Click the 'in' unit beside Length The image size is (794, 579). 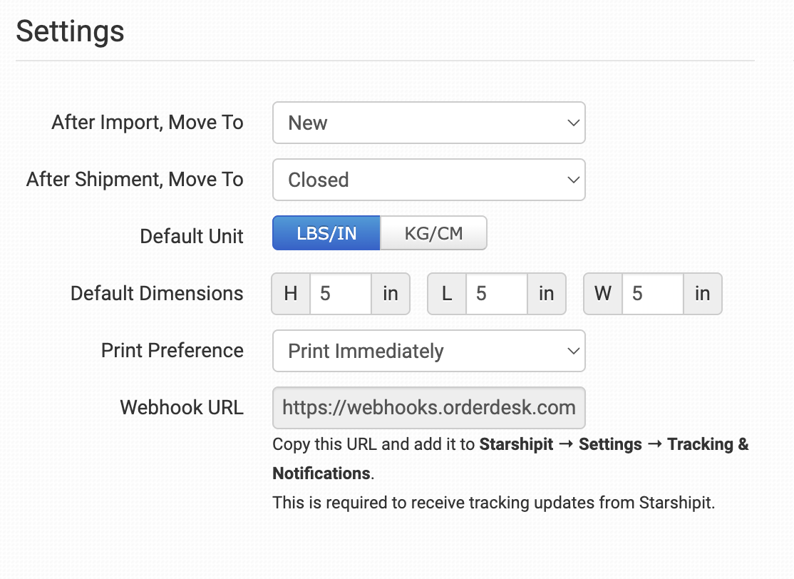click(547, 294)
